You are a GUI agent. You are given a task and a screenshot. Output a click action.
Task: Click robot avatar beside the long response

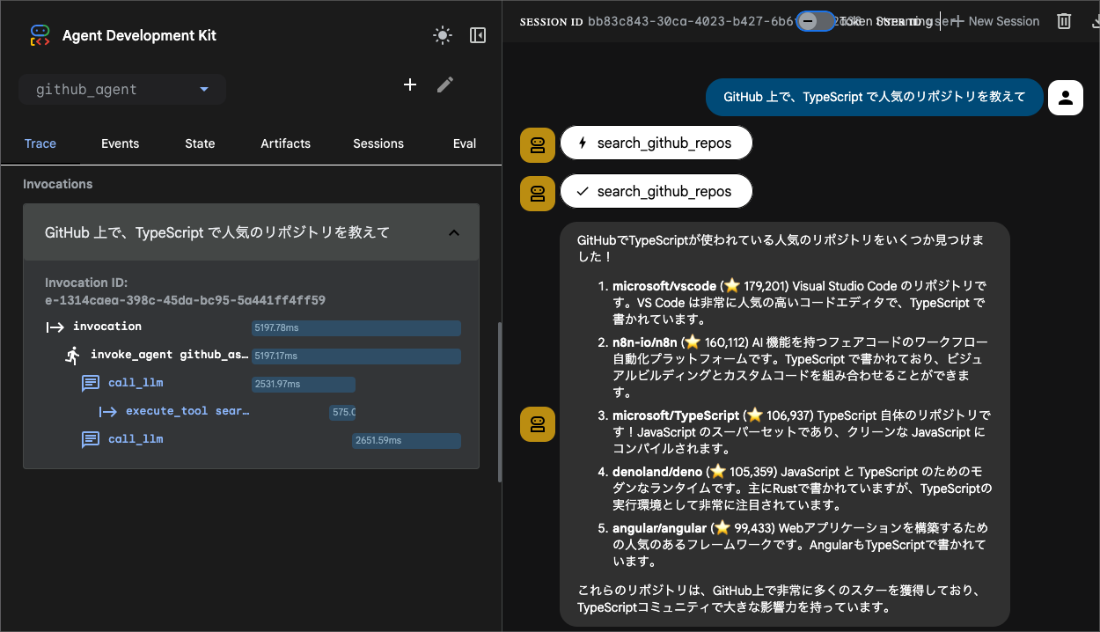coord(538,424)
